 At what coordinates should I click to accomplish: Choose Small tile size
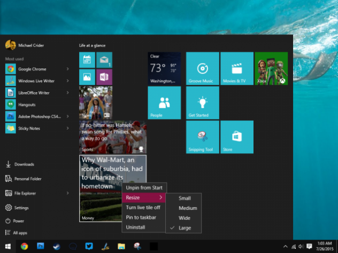pyautogui.click(x=184, y=198)
